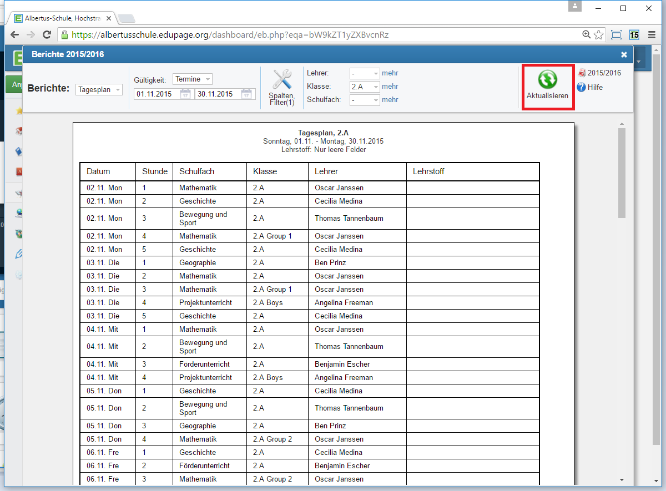Screen dimensions: 666x491
Task: Select Angelina Freeman in the 03.11. Die row
Action: pos(344,302)
